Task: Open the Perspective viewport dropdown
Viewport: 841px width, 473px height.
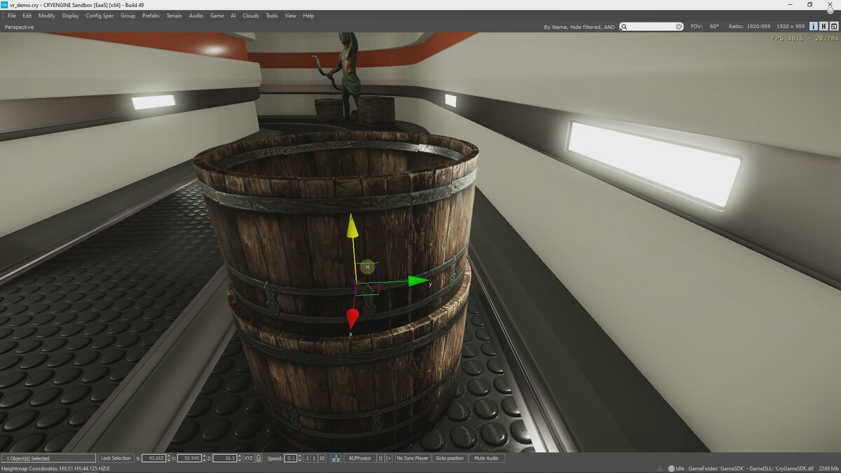Action: click(x=20, y=27)
